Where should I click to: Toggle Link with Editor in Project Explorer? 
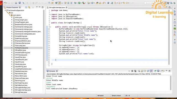29,7
